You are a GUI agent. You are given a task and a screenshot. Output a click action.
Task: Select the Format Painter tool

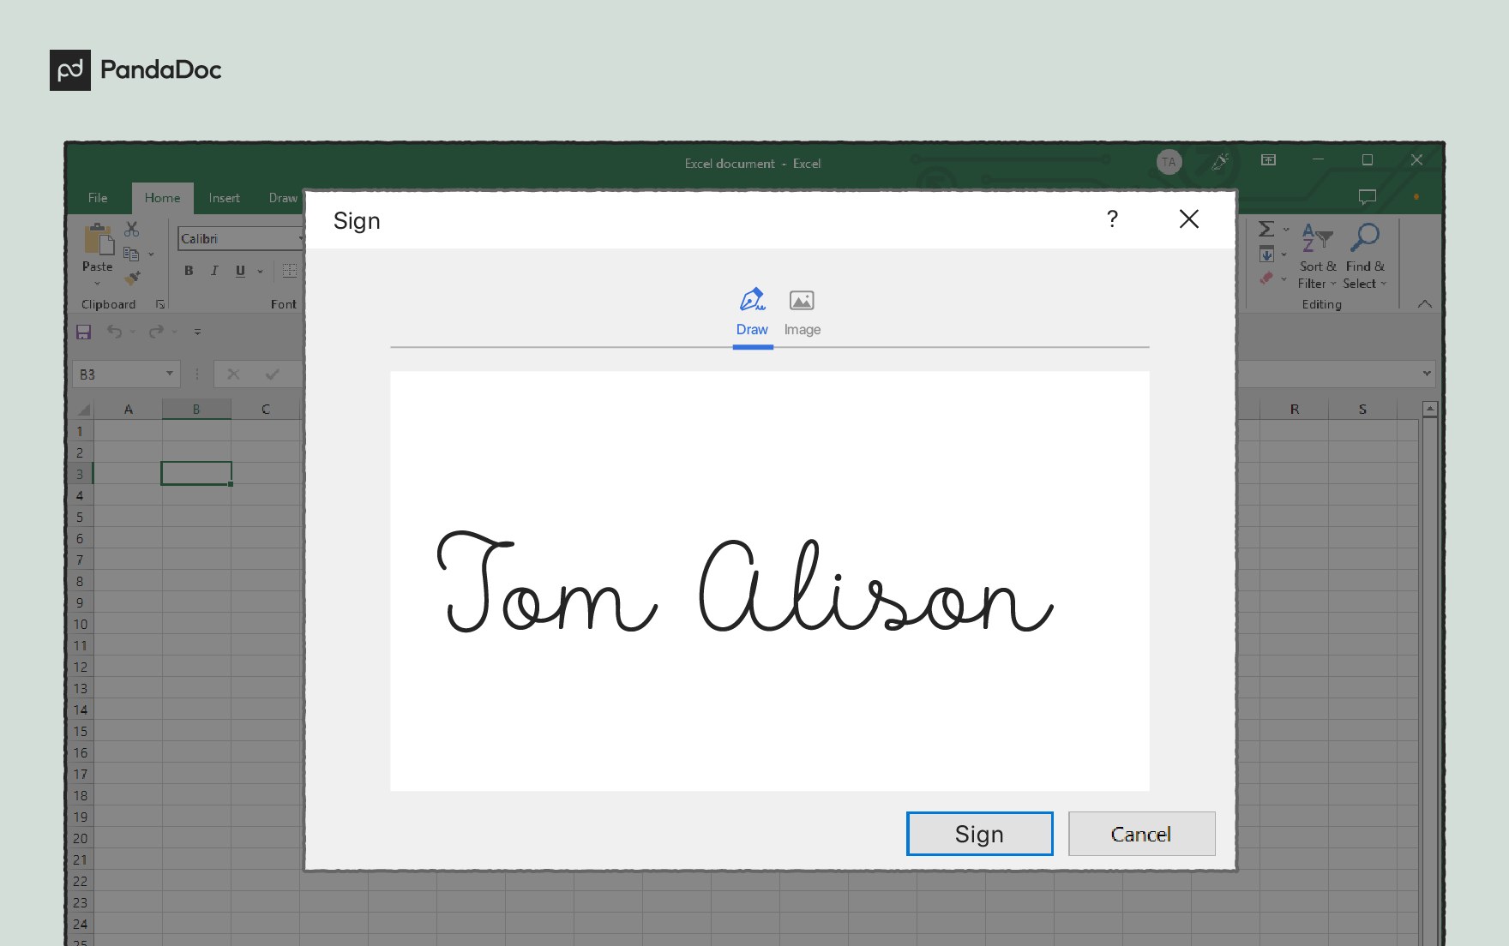point(133,278)
